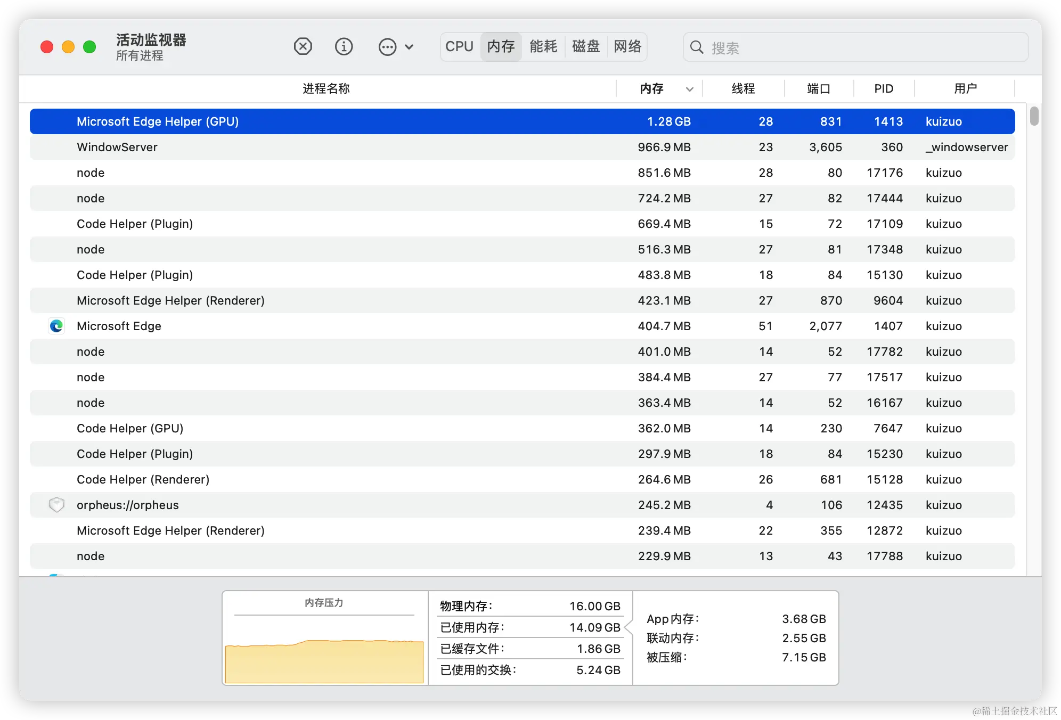The image size is (1061, 720).
Task: Select Microsoft Edge Helper (GPU) row
Action: pyautogui.click(x=523, y=121)
